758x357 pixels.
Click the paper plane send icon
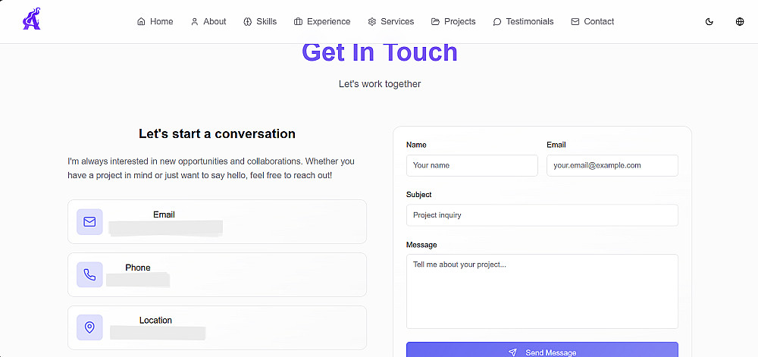(513, 352)
